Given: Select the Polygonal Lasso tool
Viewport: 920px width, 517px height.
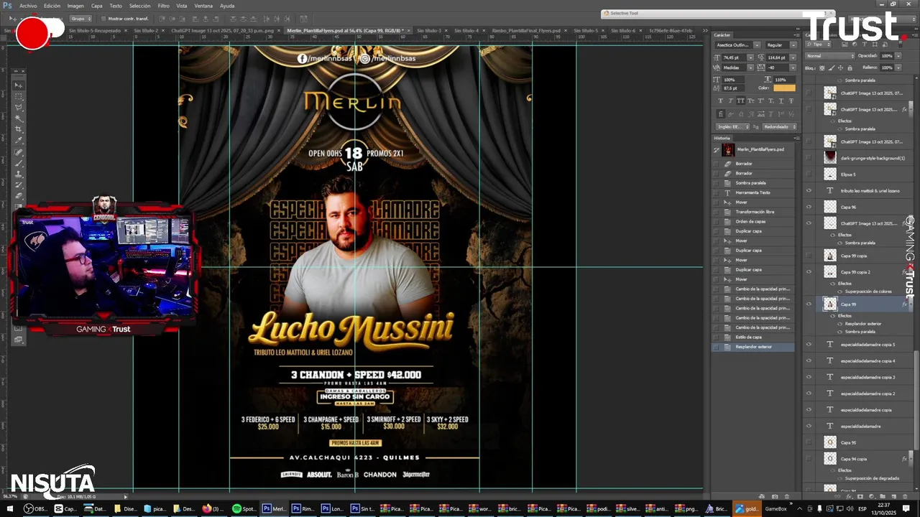Looking at the screenshot, I should pos(19,107).
